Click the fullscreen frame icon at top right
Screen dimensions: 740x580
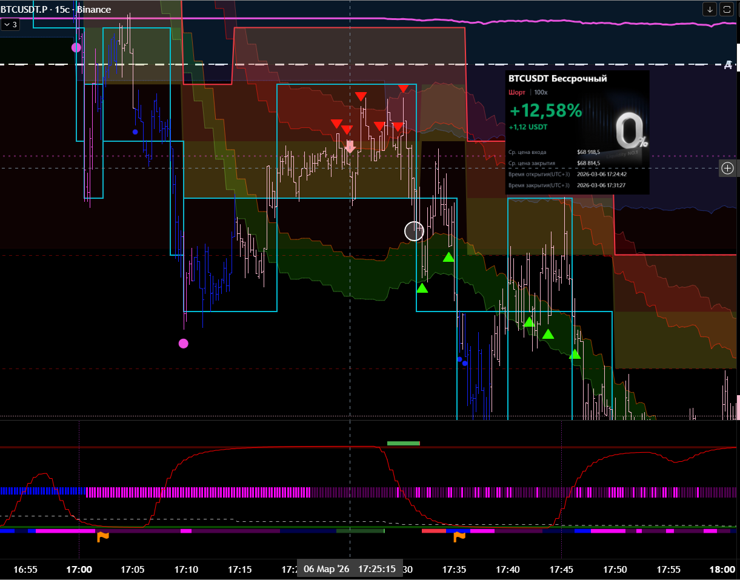point(726,9)
